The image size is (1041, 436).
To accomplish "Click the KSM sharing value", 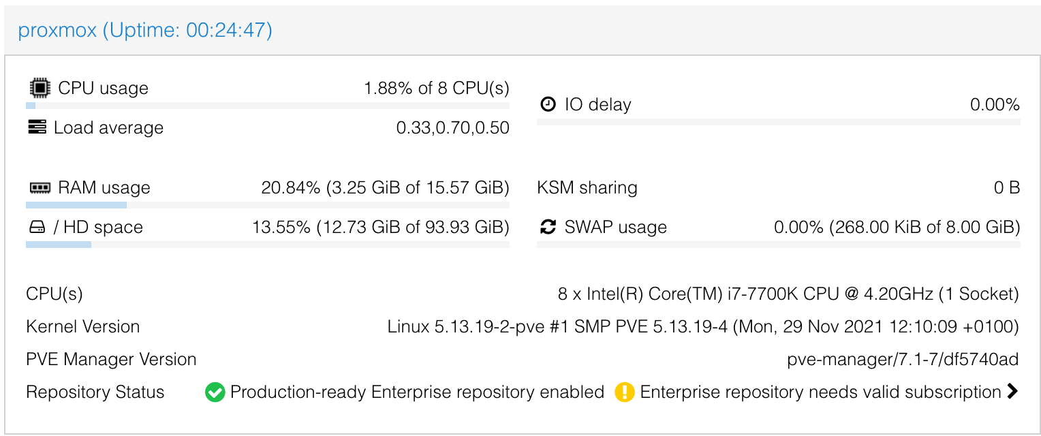I will (1007, 187).
